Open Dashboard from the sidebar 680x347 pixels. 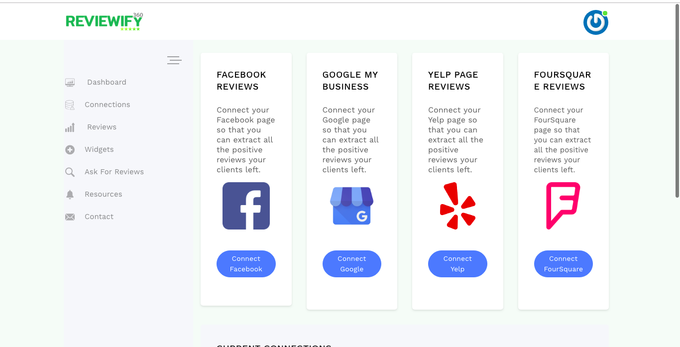(x=107, y=82)
